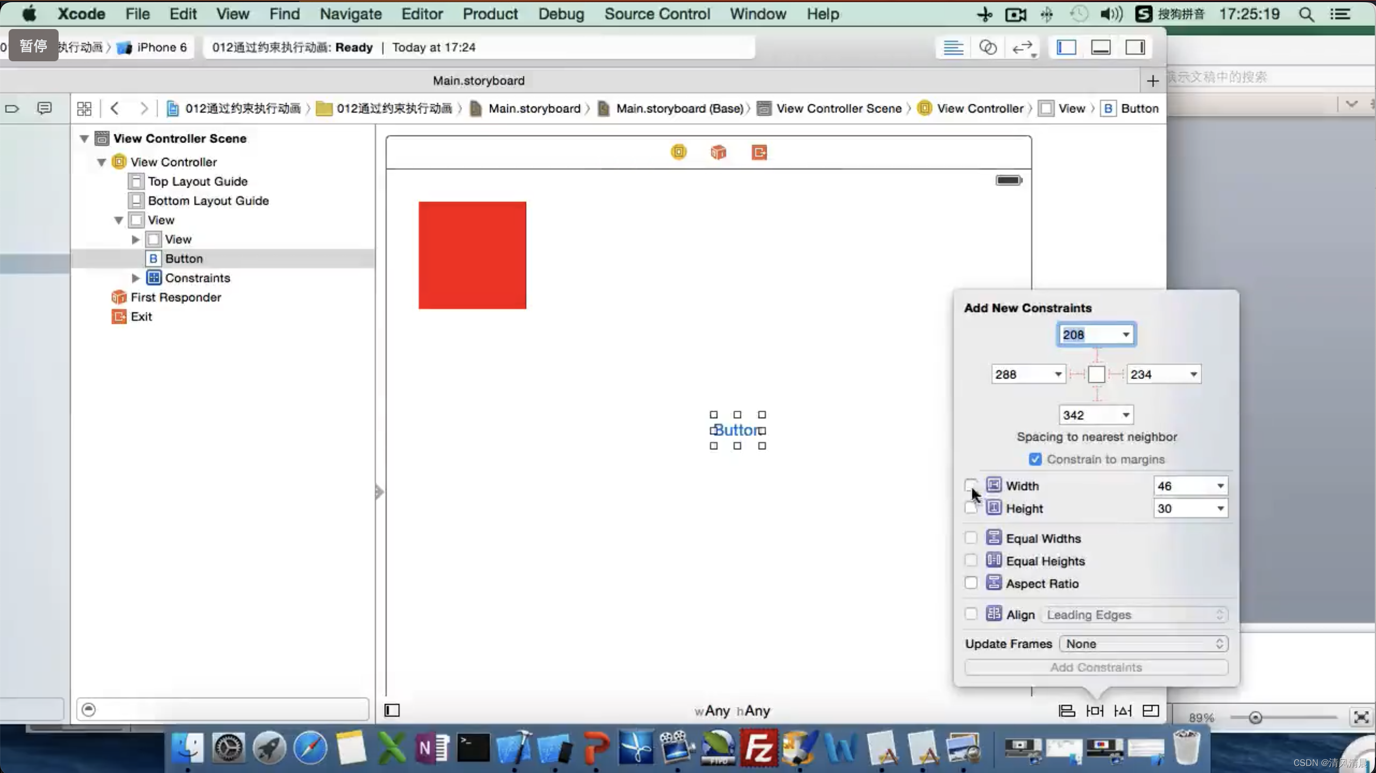Toggle the Constrain to margins checkbox
The image size is (1376, 773).
tap(1035, 459)
